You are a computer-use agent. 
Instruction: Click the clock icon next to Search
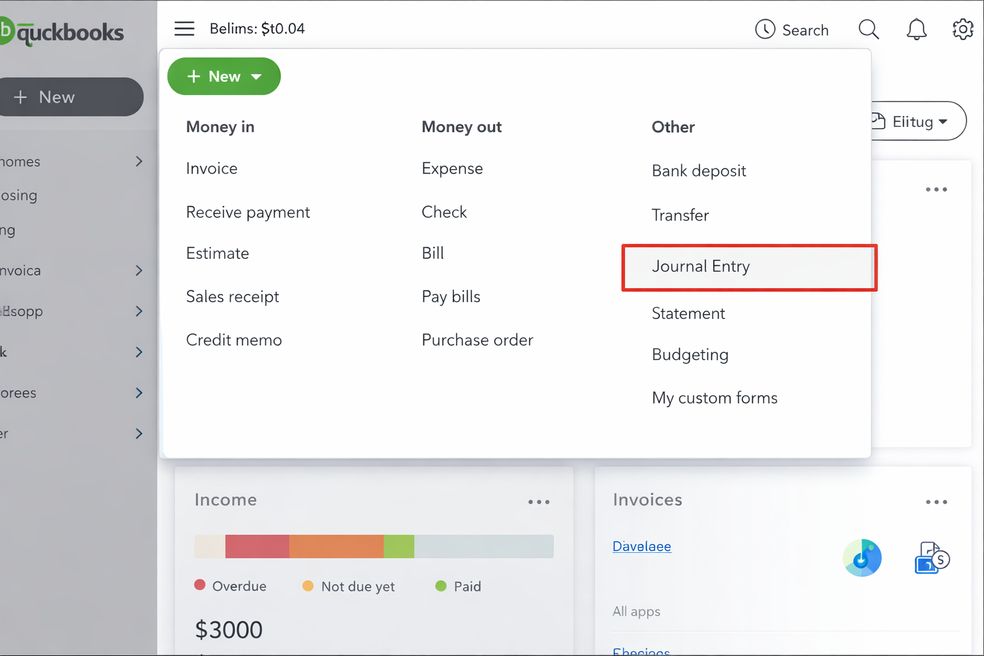tap(765, 29)
